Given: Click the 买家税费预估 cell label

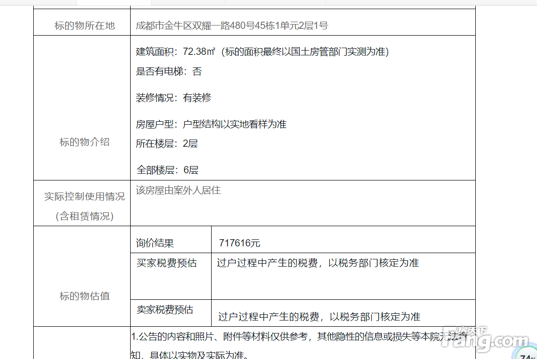Looking at the screenshot, I should [166, 263].
